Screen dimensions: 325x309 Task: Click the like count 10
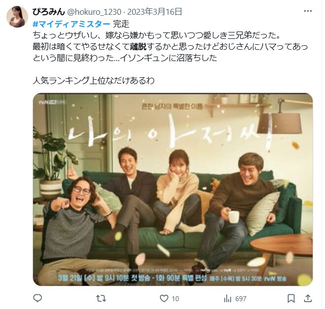(175, 299)
